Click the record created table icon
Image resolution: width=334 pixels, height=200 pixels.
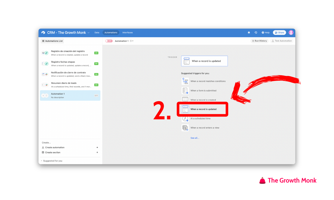pyautogui.click(x=185, y=99)
